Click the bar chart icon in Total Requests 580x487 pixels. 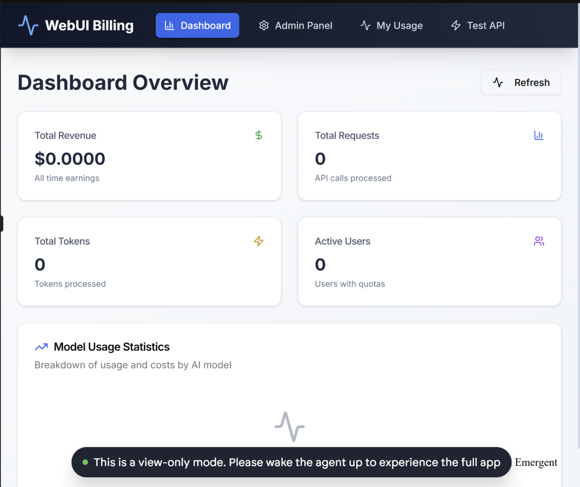pos(538,135)
